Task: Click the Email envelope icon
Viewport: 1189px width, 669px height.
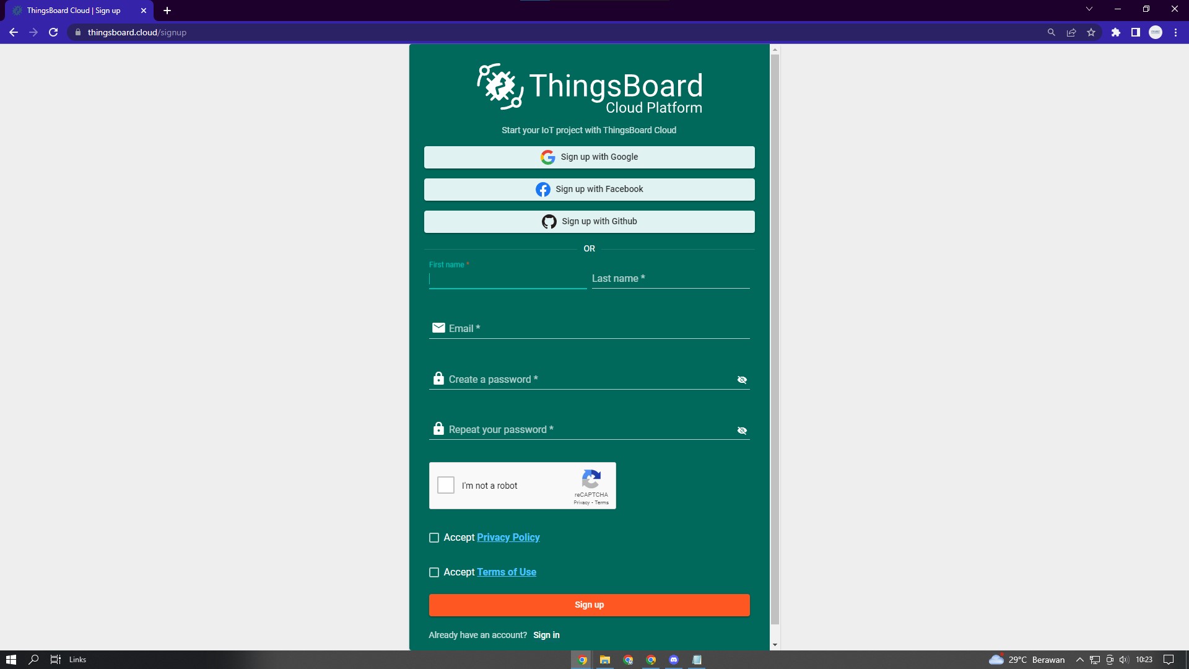Action: pos(438,328)
